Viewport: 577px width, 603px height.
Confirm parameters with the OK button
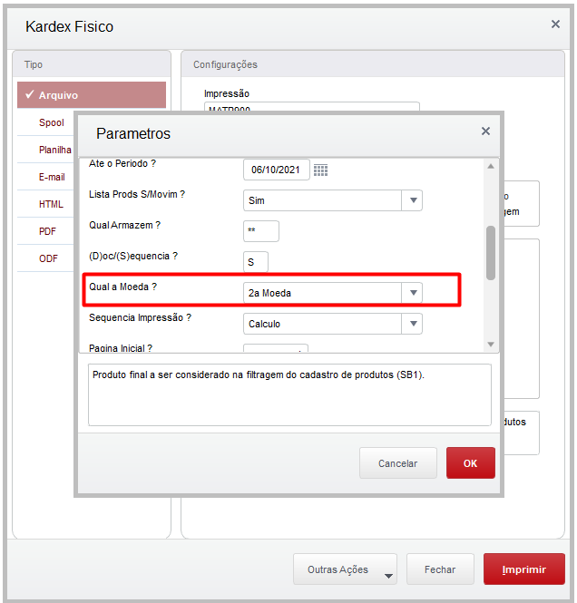(x=471, y=463)
